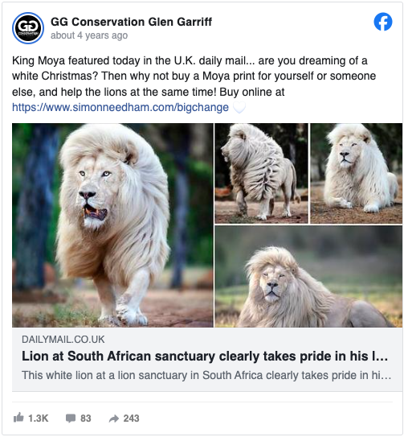The height and width of the screenshot is (437, 404).
Task: Click the thumbs-up like icon
Action: [x=18, y=418]
